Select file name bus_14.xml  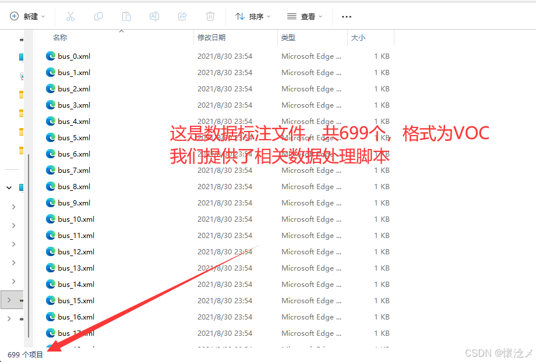coord(76,285)
